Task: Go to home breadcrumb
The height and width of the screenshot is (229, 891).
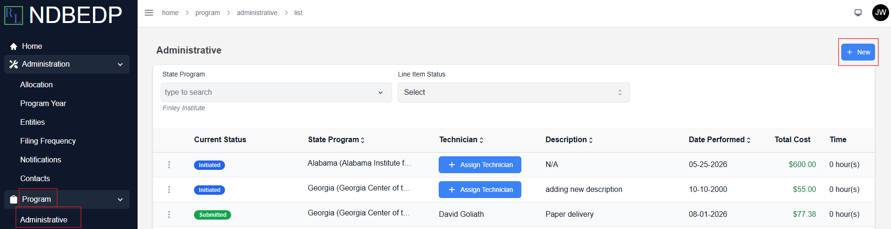Action: 170,13
